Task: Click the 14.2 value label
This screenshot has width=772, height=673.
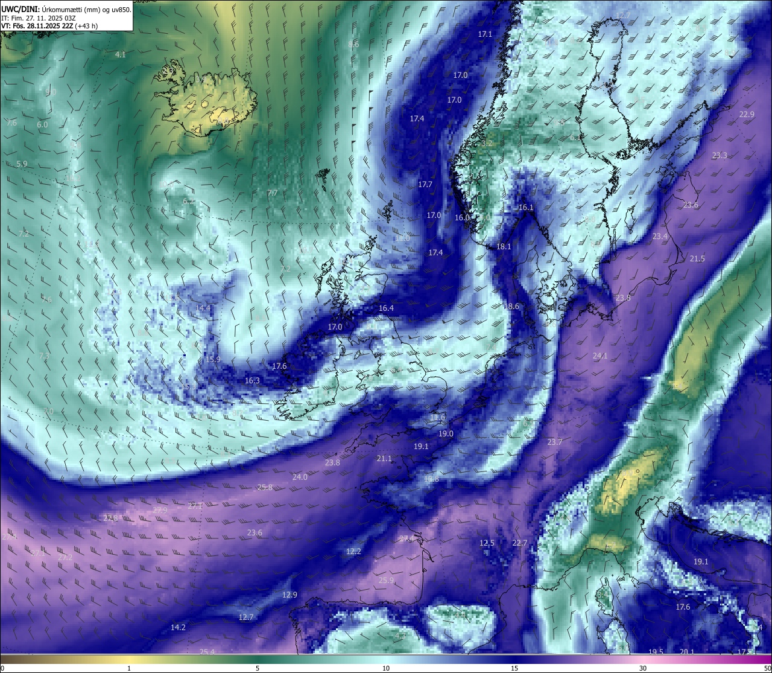Action: tap(178, 628)
